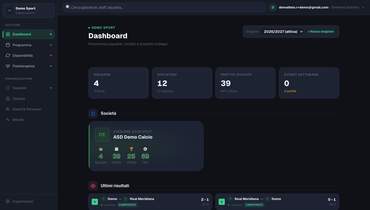Open the Demo vs Real Meridiana 2-1 result
The image size is (370, 210).
pos(150,202)
